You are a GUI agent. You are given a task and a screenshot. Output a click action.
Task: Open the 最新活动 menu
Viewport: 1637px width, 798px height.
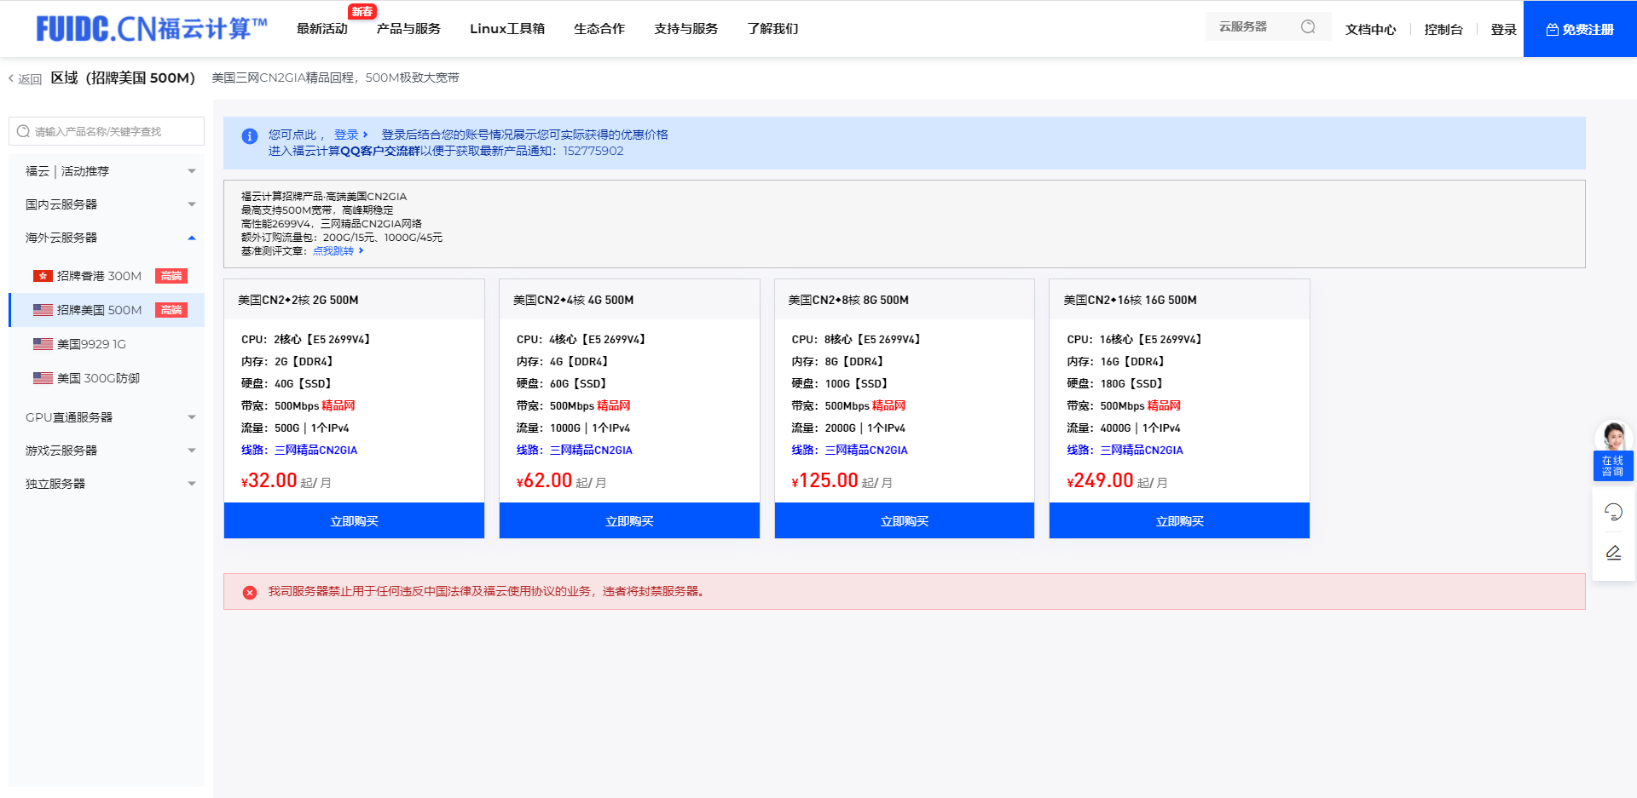pyautogui.click(x=321, y=29)
